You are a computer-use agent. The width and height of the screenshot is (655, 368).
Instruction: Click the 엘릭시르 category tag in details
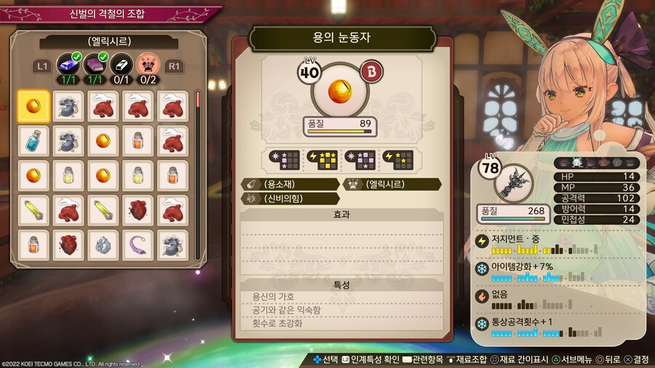(x=392, y=184)
